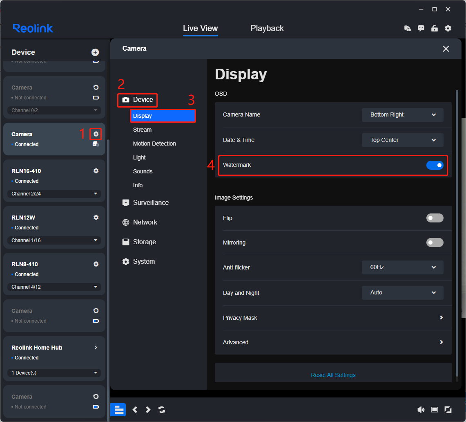
Task: Click the add device plus icon
Action: [95, 52]
